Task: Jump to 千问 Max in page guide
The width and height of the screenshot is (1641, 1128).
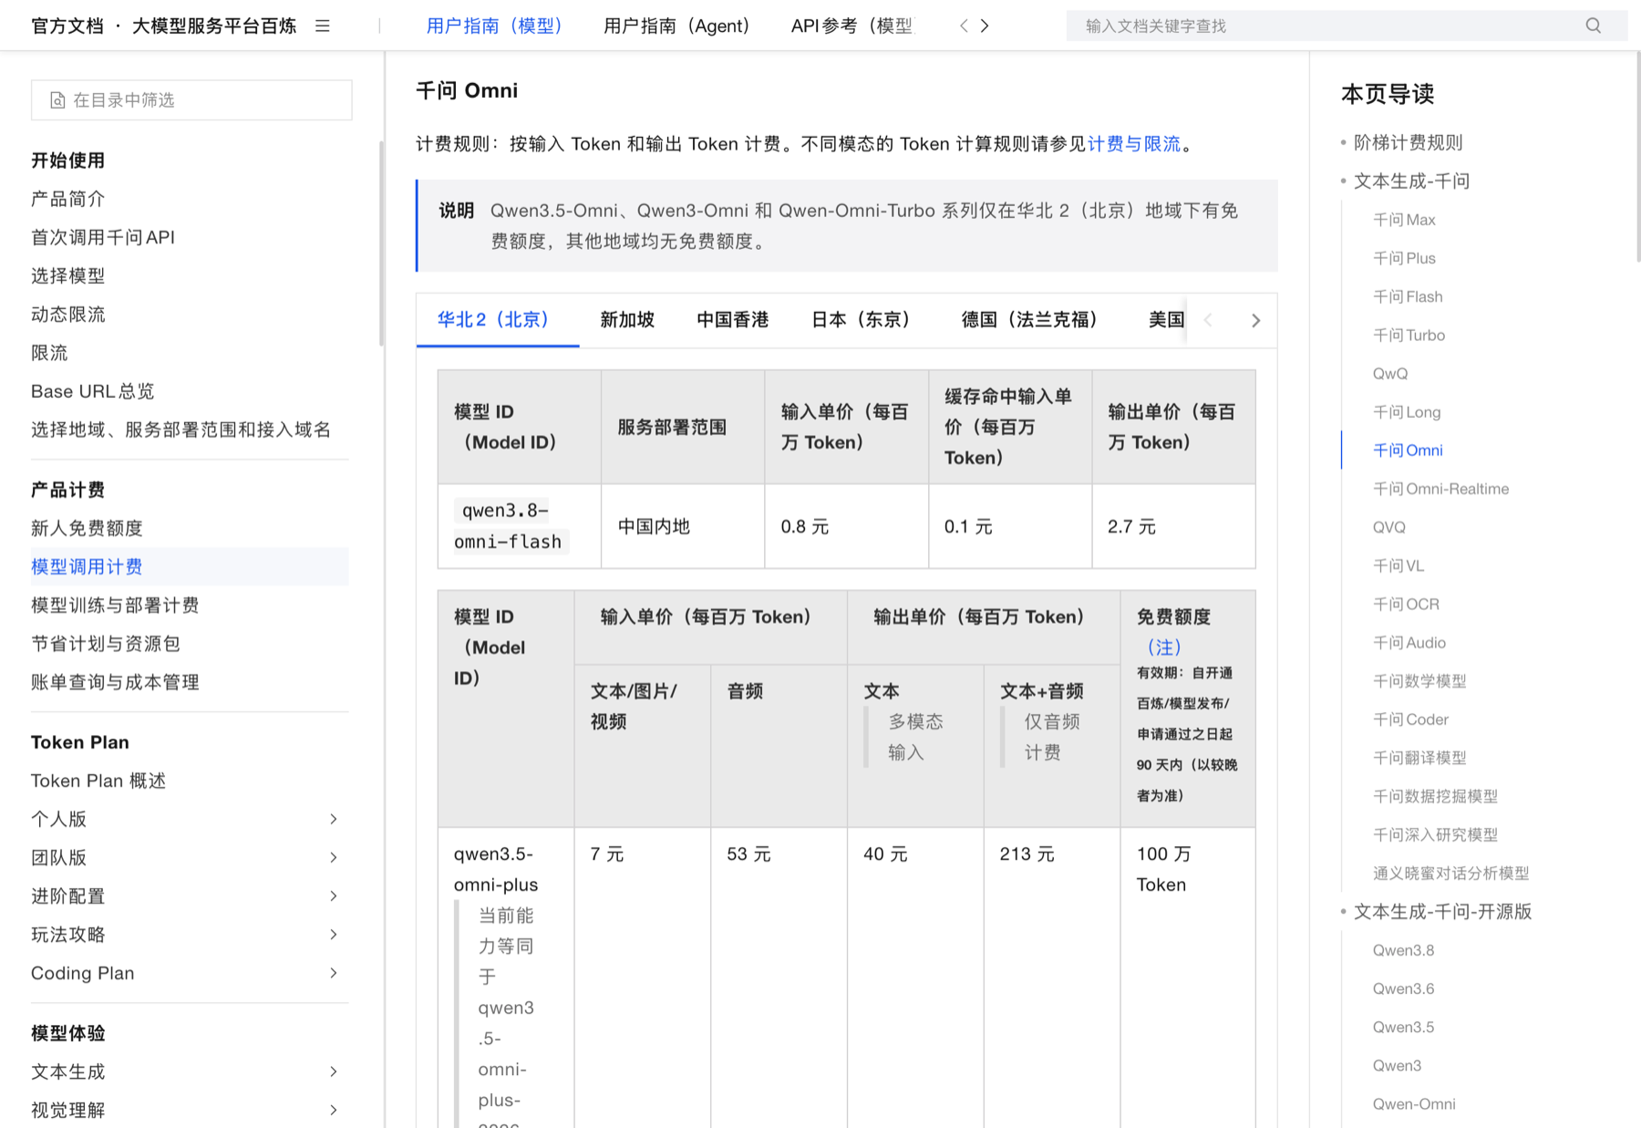Action: pos(1404,220)
